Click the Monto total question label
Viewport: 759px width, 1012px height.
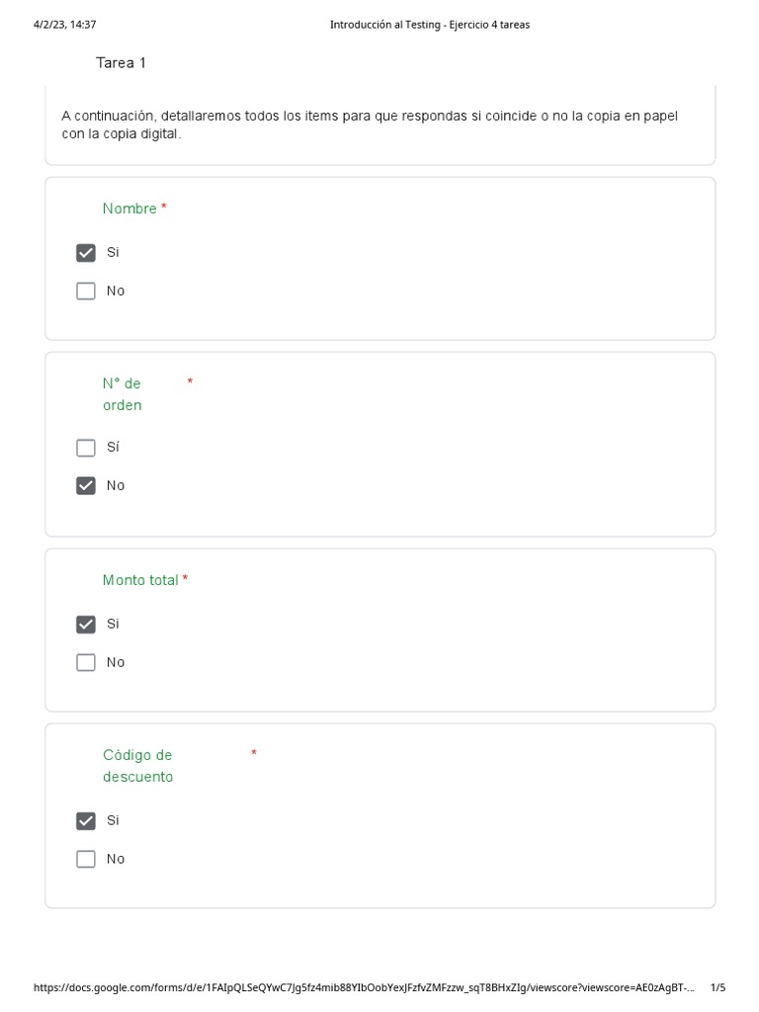click(140, 580)
